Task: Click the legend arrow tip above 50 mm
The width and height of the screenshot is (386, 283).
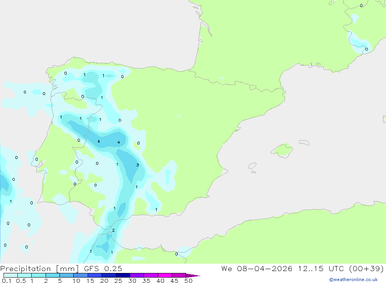Action: [193, 275]
